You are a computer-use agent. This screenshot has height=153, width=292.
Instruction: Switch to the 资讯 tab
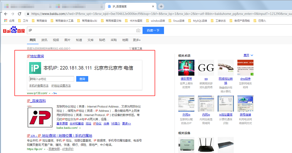pyautogui.click(x=44, y=40)
